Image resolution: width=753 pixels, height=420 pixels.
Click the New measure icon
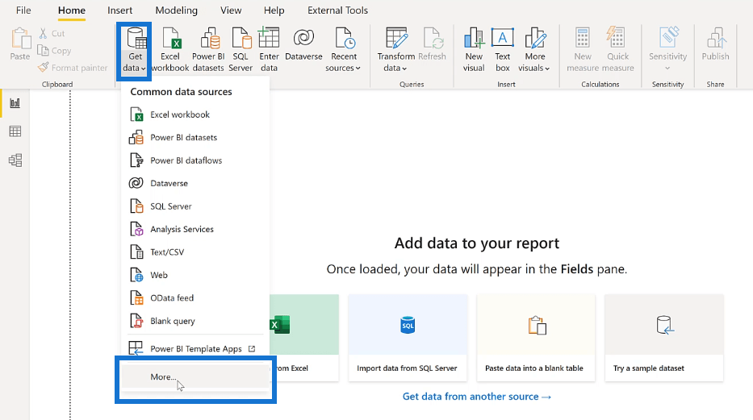tap(583, 39)
